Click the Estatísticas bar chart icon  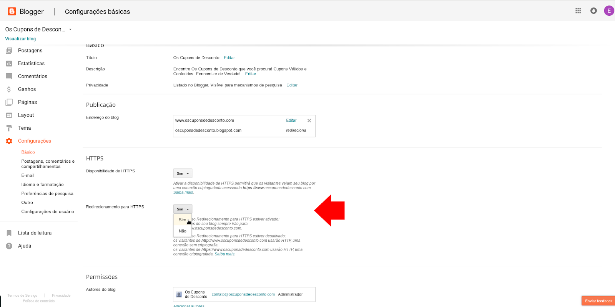click(x=9, y=64)
